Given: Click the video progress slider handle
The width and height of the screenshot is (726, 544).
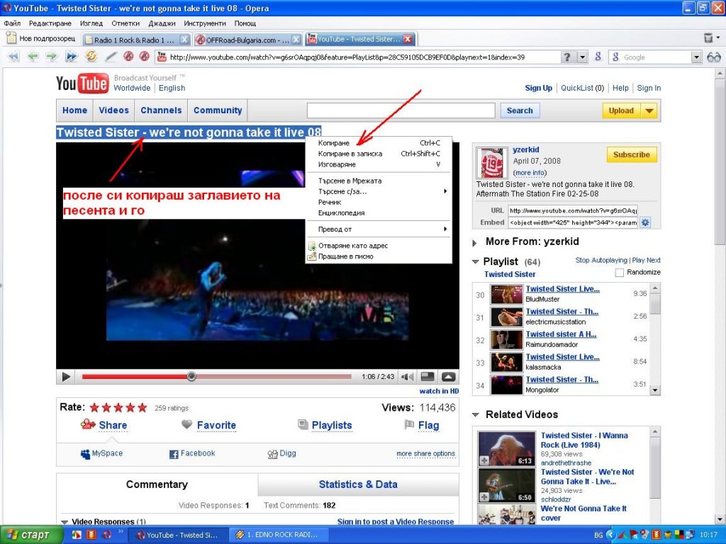Looking at the screenshot, I should point(191,377).
